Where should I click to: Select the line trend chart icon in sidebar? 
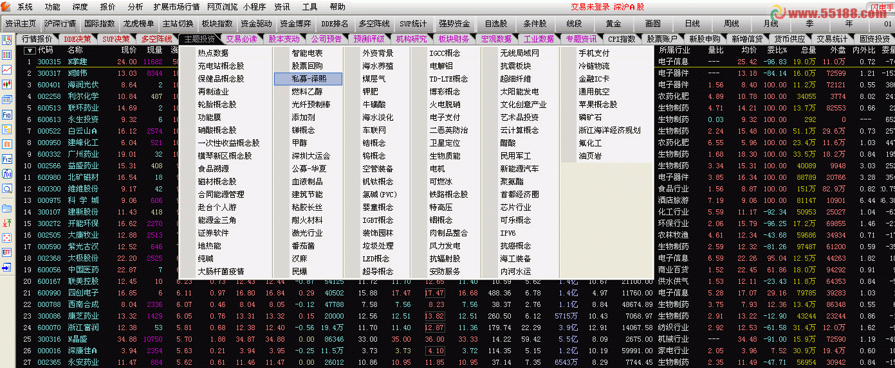click(7, 69)
